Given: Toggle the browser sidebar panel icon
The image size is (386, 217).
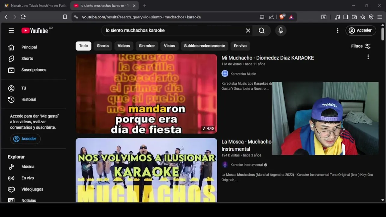Looking at the screenshot, I should coord(346,17).
